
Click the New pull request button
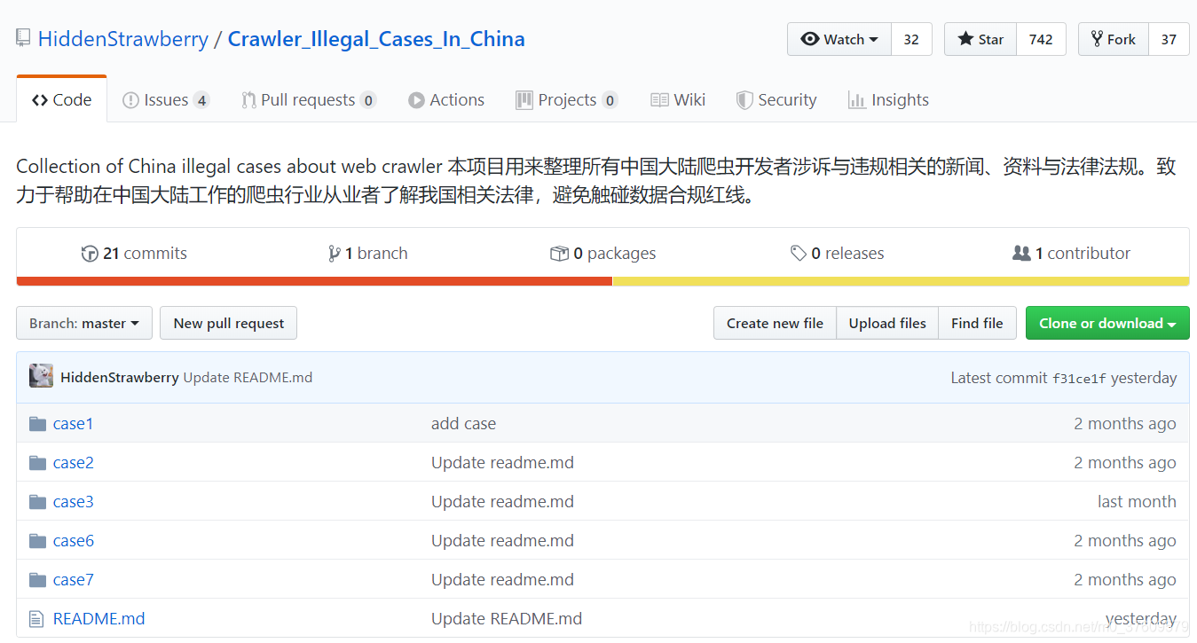click(228, 323)
